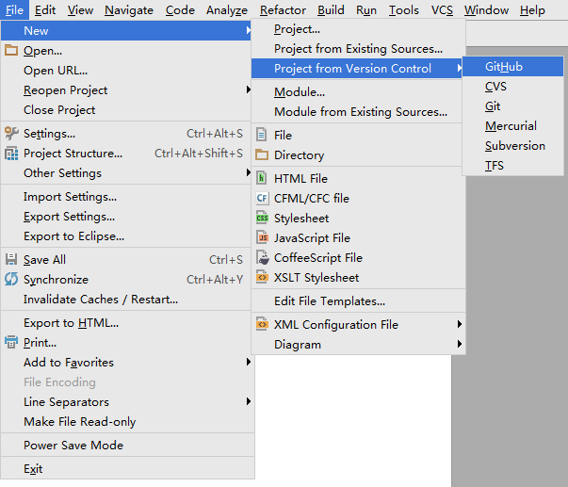Click the Print printer icon
The image size is (568, 487).
pyautogui.click(x=11, y=342)
